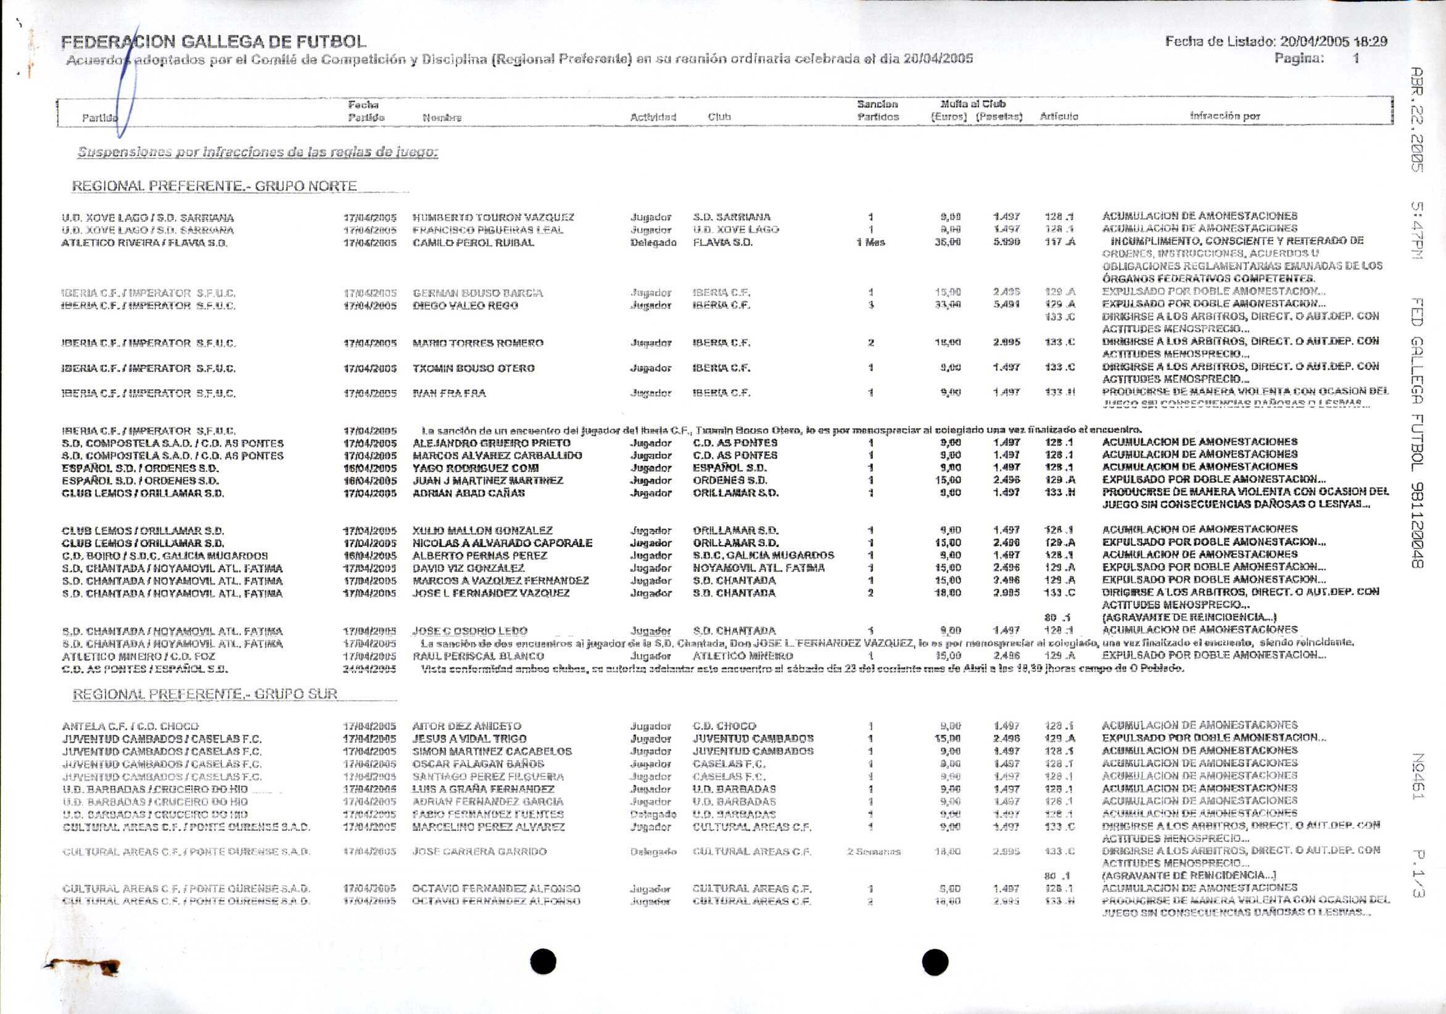The width and height of the screenshot is (1446, 1014).
Task: Click the left black punch-hole dot
Action: tap(543, 961)
